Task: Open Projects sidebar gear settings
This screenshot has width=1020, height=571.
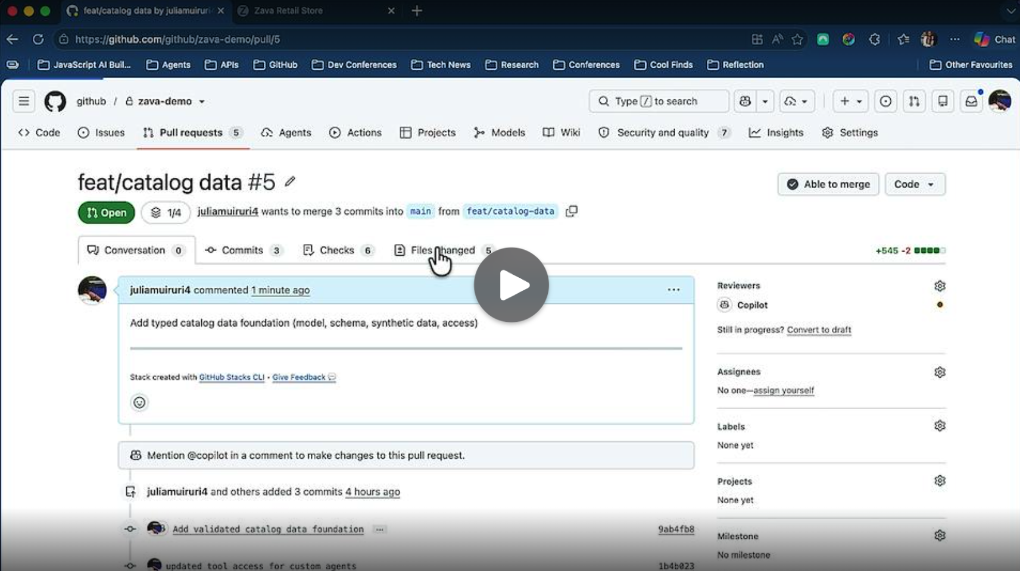Action: pyautogui.click(x=940, y=481)
